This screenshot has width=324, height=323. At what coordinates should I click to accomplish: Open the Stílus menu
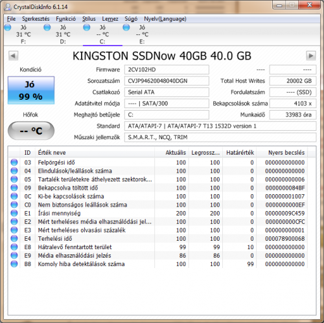(x=89, y=19)
